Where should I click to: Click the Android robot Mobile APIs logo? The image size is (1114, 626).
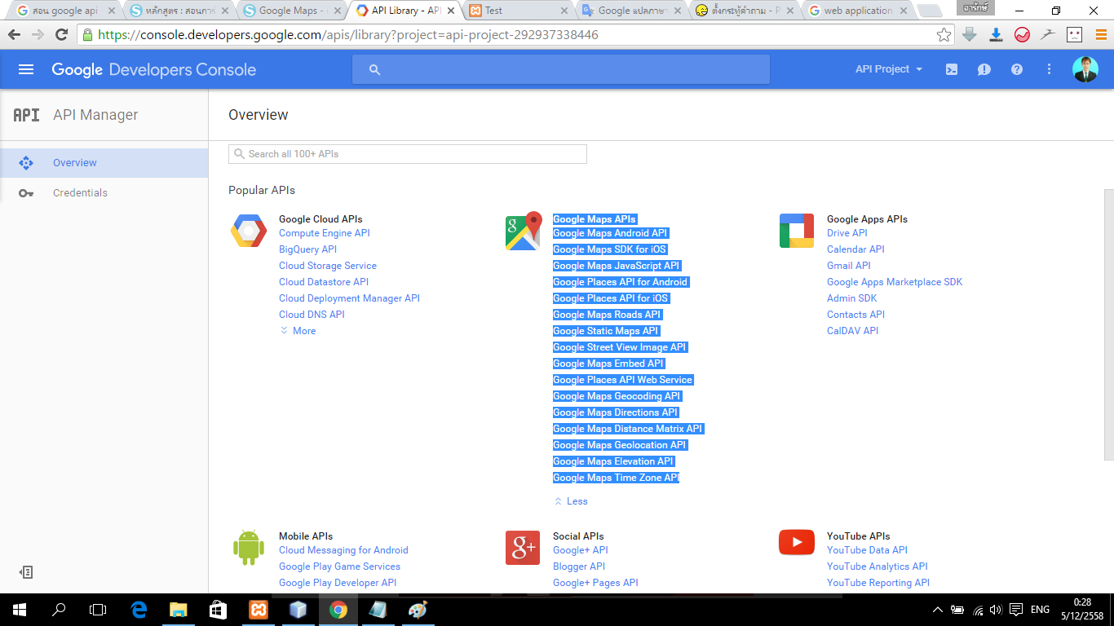(248, 548)
